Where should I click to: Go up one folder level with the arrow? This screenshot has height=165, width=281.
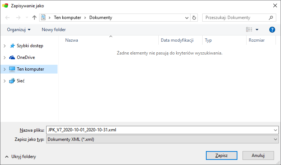pos(34,18)
